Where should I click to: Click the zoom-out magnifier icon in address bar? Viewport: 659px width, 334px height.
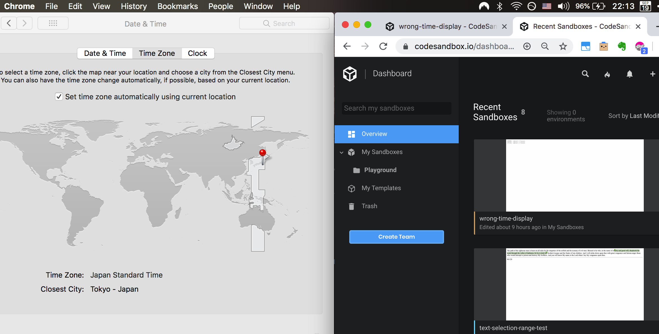click(545, 46)
